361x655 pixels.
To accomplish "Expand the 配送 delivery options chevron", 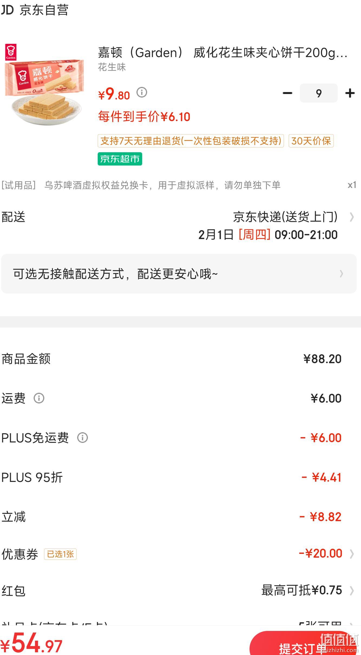I will [352, 217].
